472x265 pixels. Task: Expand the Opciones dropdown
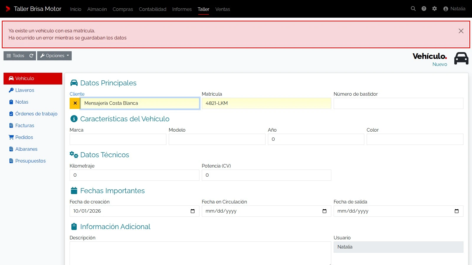click(x=54, y=56)
